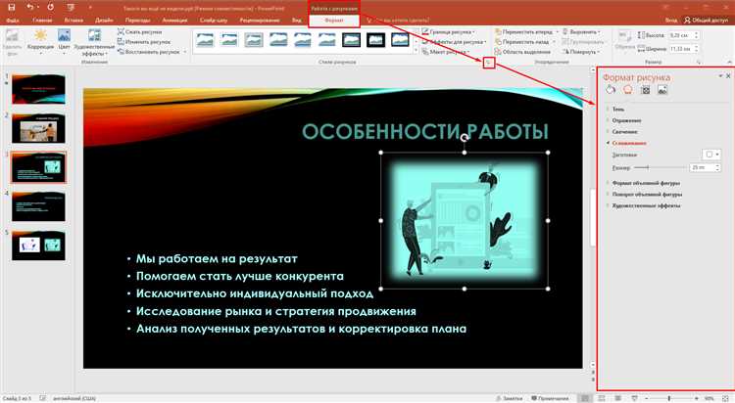The height and width of the screenshot is (403, 735).
Task: Expand the Тень section
Action: pyautogui.click(x=619, y=109)
